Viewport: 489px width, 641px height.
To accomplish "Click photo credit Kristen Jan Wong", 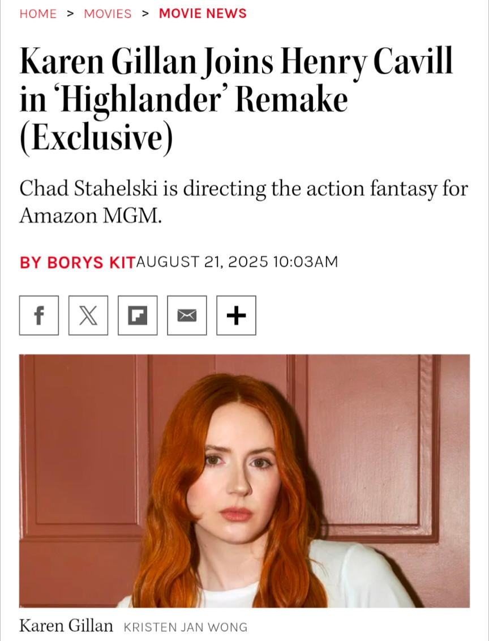I will [186, 627].
